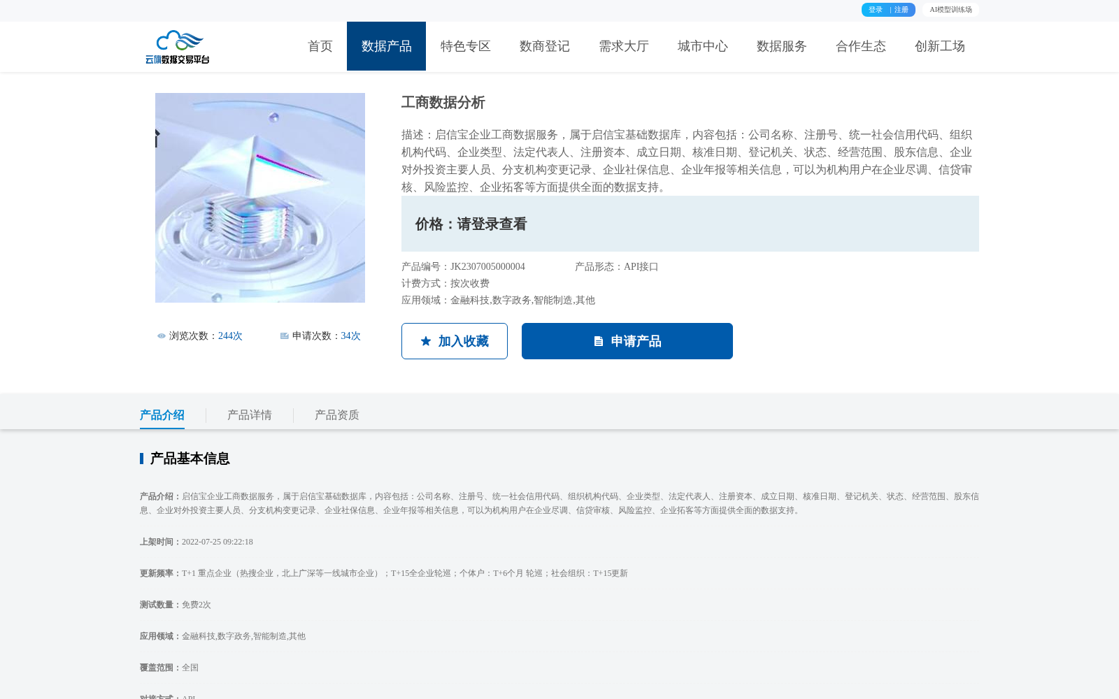Screen dimensions: 1119x699
Task: Click the 产品介绍 paragraph in basic info
Action: pyautogui.click(x=559, y=503)
